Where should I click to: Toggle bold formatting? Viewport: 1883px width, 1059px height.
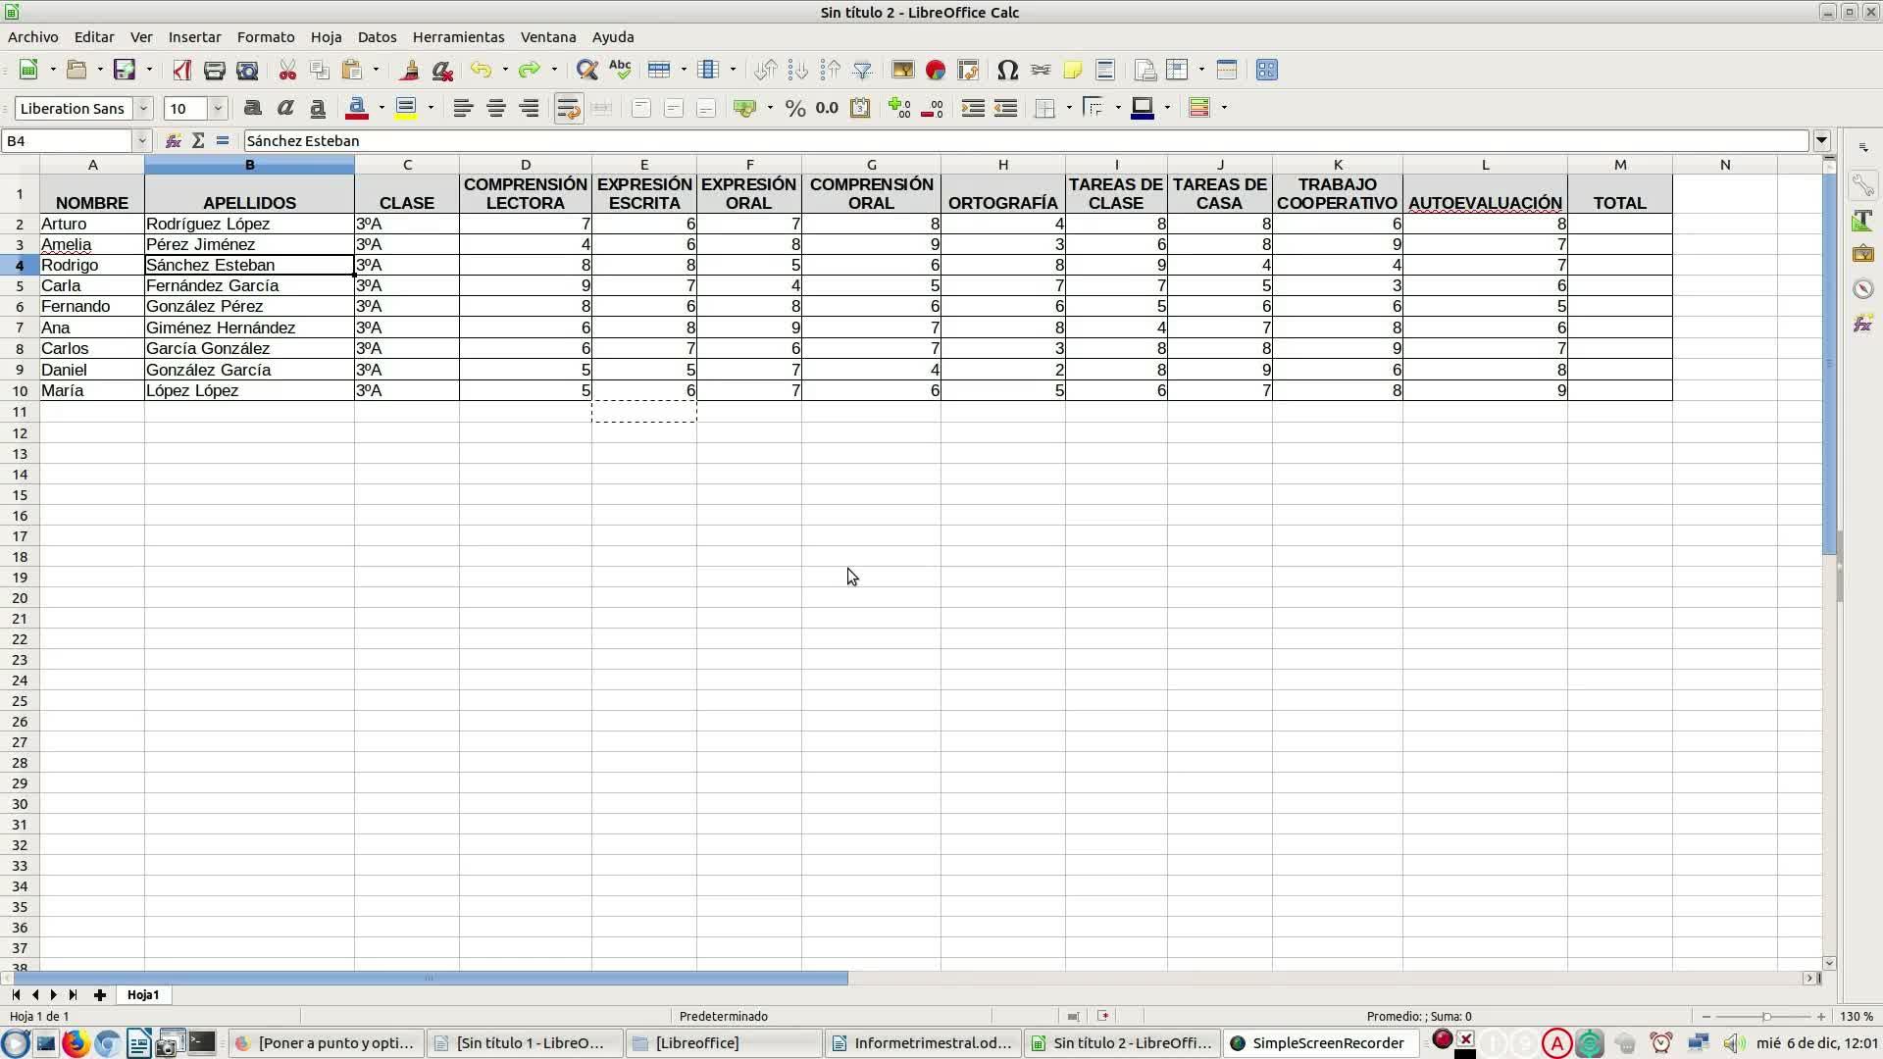[252, 108]
